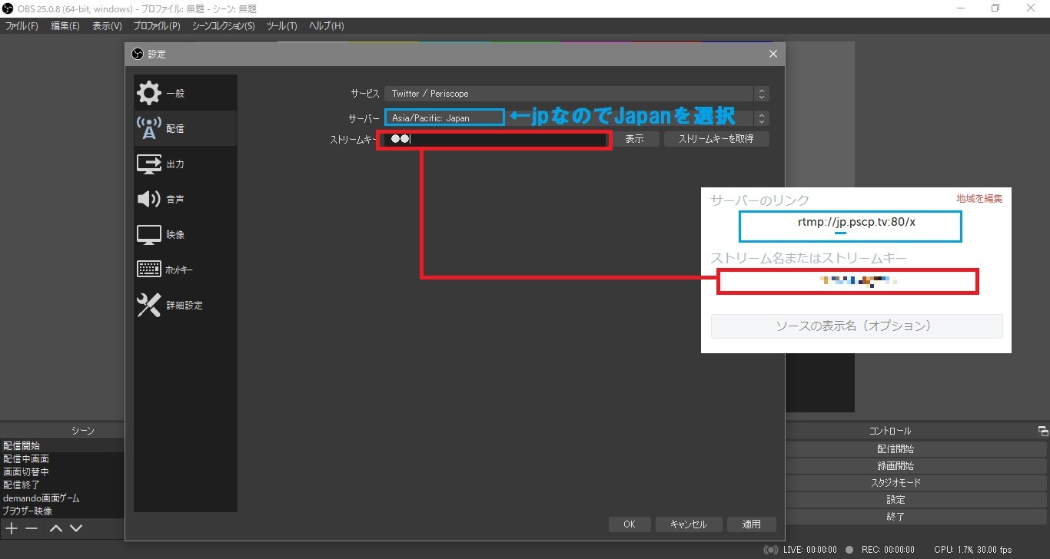Viewport: 1050px width, 559px height.
Task: Click 配信開始 in the controls panel
Action: 895,449
